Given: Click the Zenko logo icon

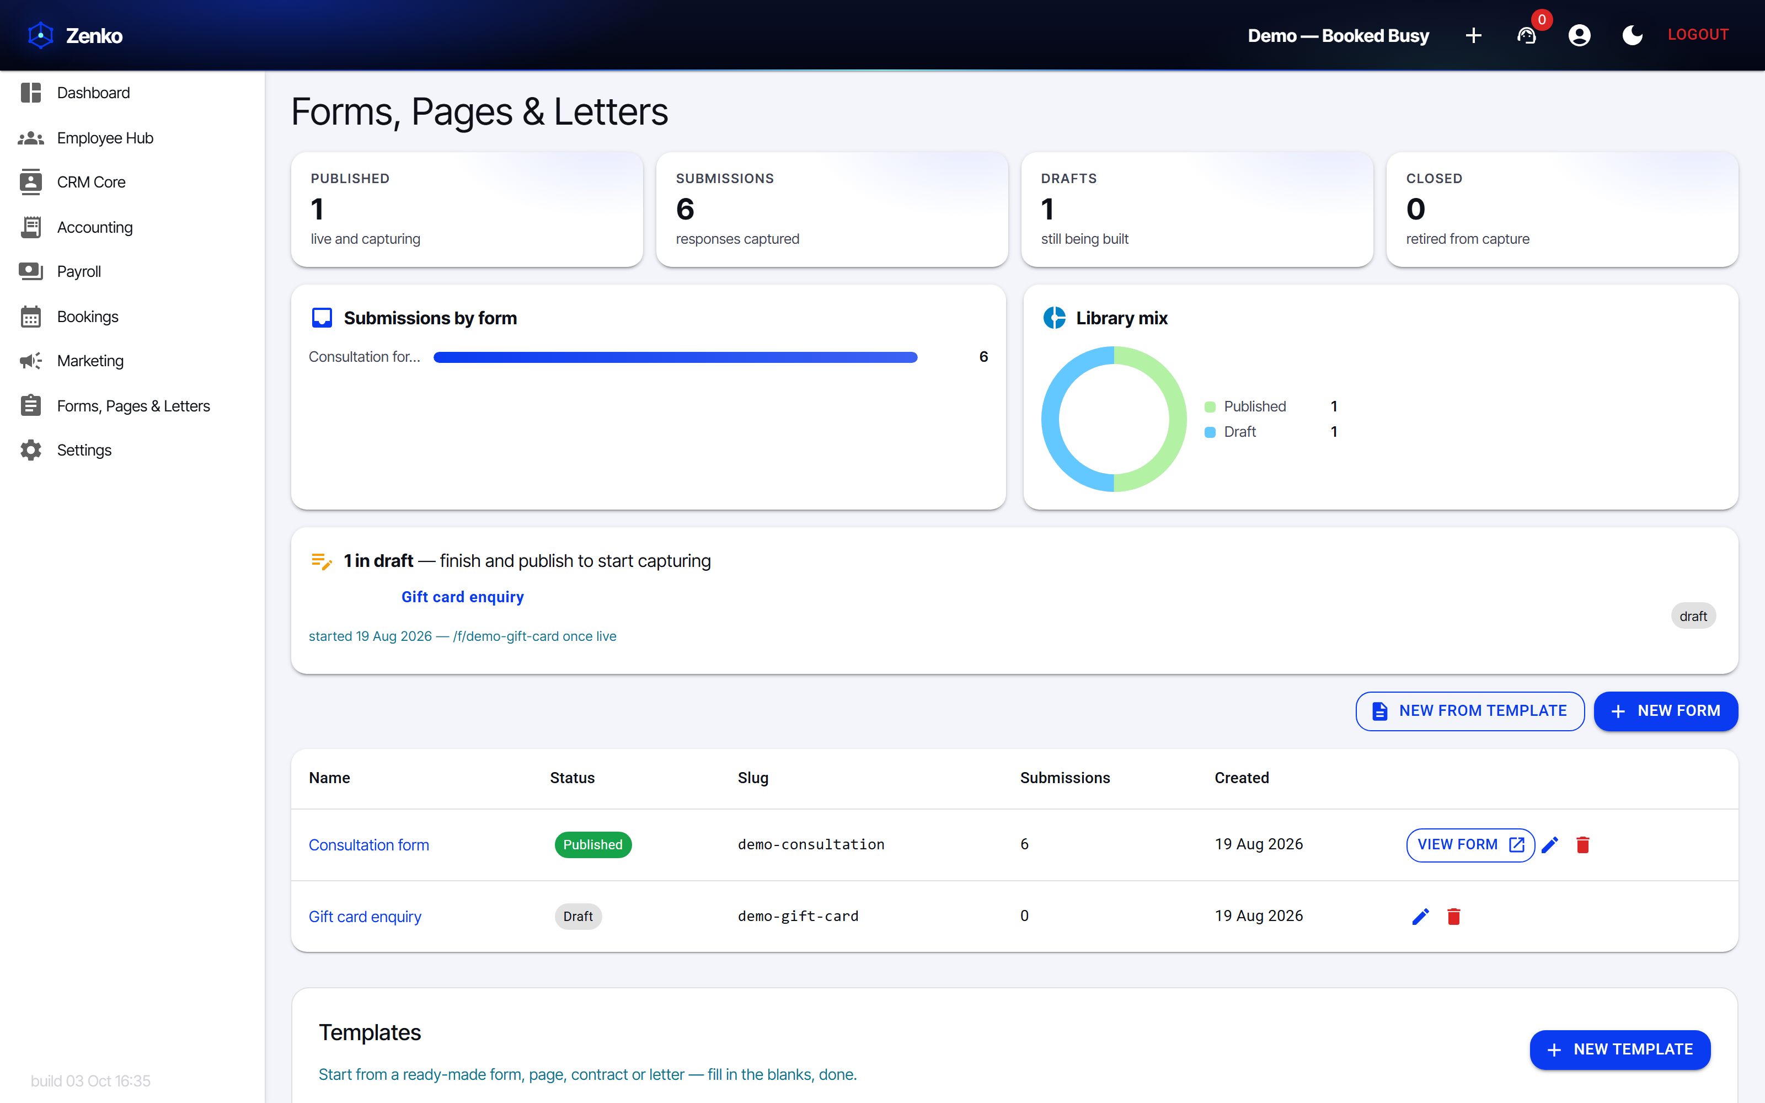Looking at the screenshot, I should (41, 35).
